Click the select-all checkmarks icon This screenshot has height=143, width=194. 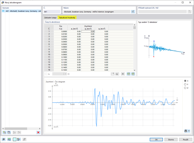pyautogui.click(x=15, y=132)
